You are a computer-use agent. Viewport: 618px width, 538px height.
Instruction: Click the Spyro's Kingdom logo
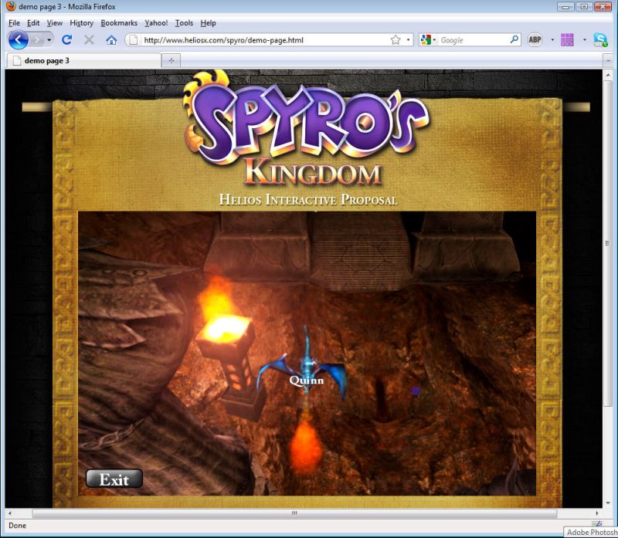point(306,128)
